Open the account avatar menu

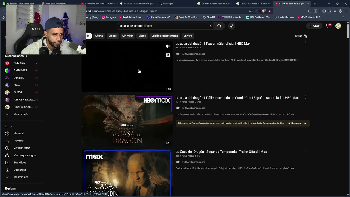[x=338, y=26]
